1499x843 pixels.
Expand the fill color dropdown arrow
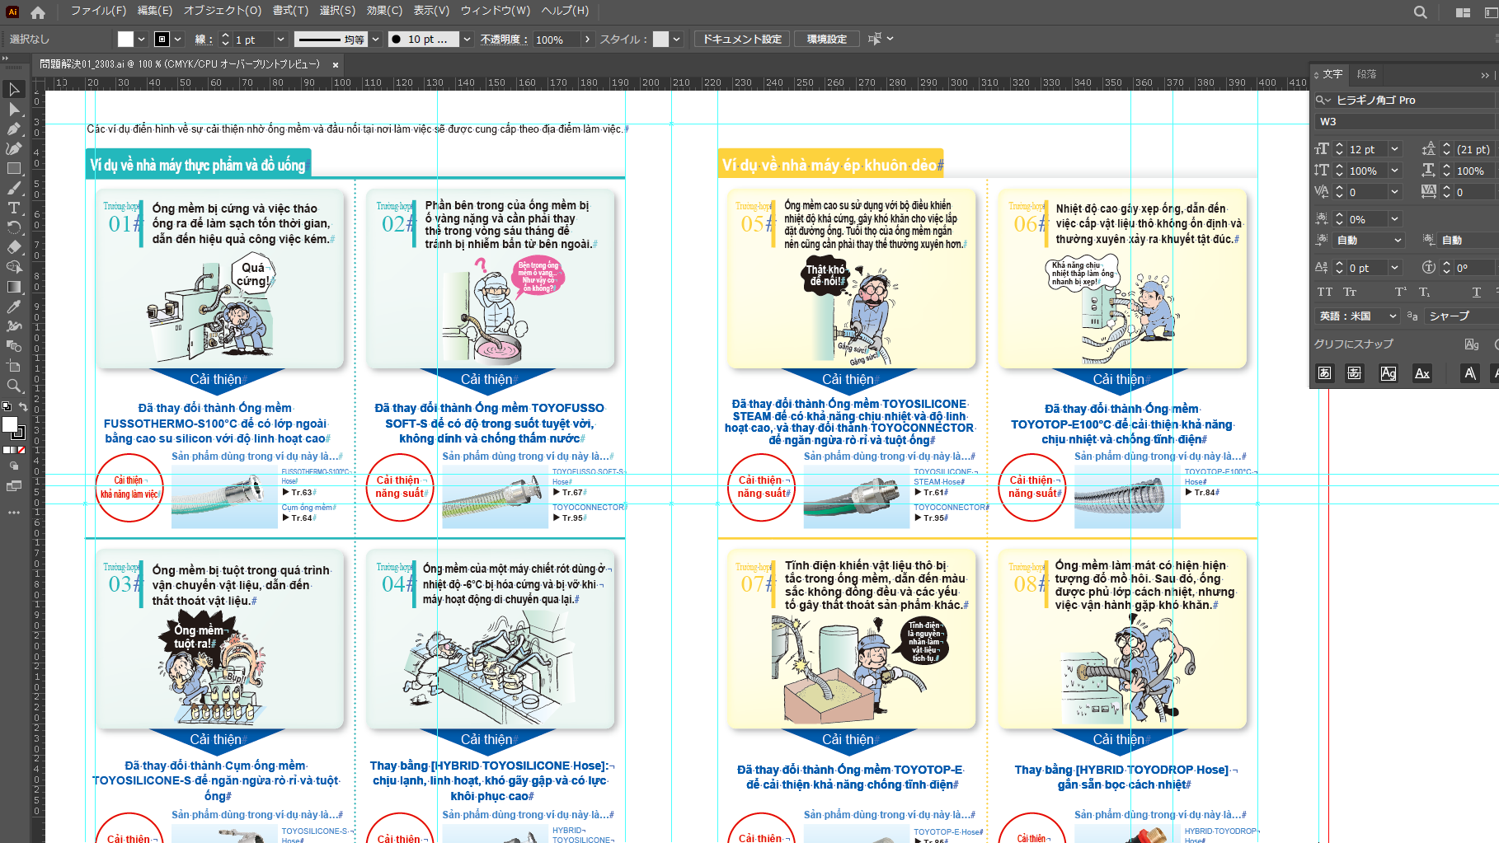142,39
